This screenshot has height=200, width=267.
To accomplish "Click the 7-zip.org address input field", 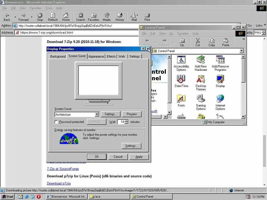I will [77, 33].
